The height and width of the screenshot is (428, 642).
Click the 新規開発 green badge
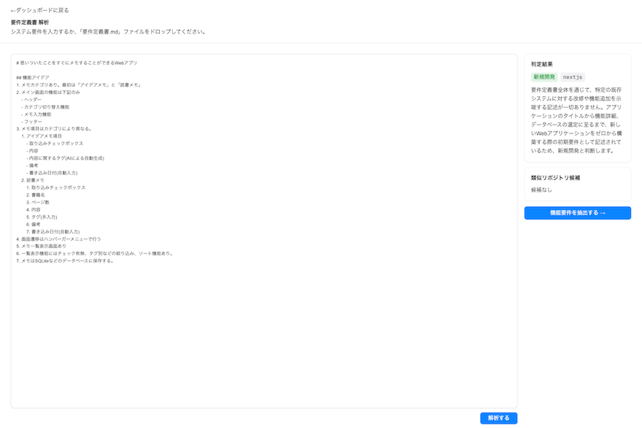click(544, 77)
